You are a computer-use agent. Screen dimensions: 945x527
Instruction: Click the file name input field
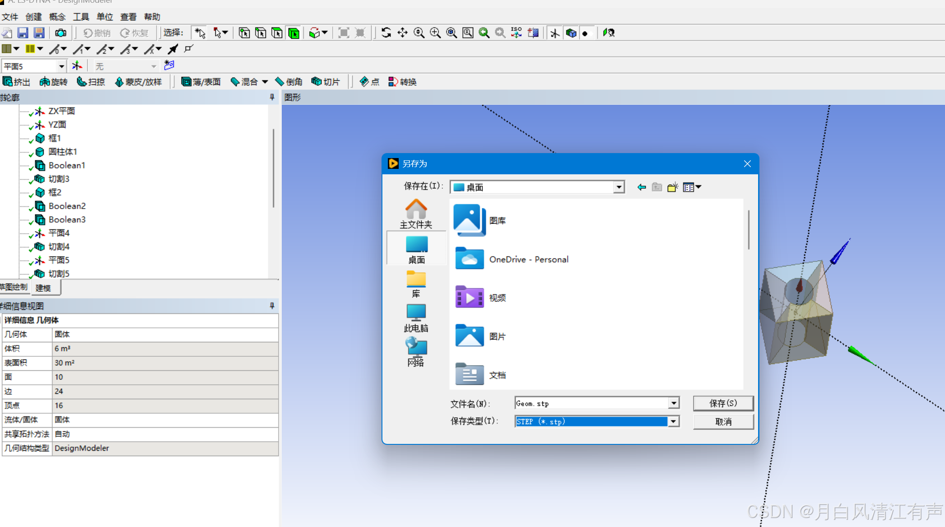(x=591, y=403)
